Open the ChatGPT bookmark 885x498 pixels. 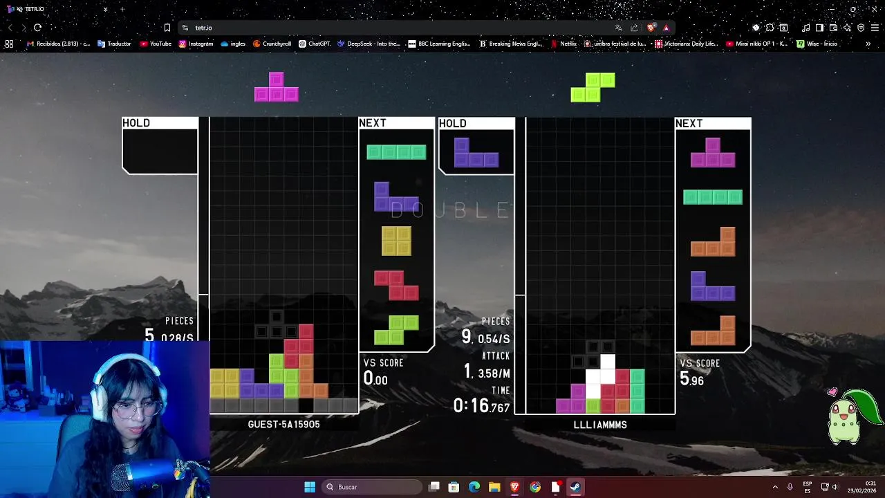[x=315, y=44]
